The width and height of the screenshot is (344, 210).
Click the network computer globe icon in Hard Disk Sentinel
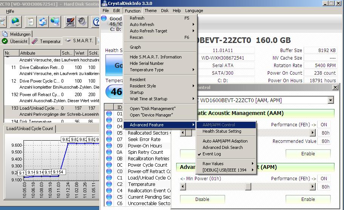coord(55,22)
